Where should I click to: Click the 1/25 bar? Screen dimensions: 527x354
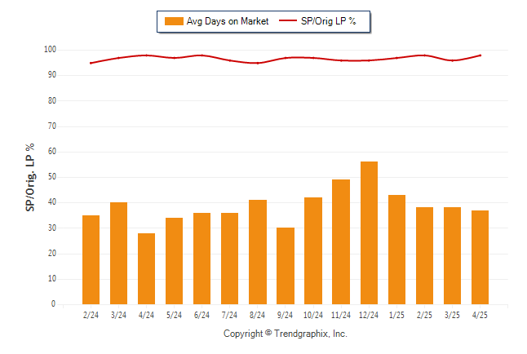tap(396, 250)
